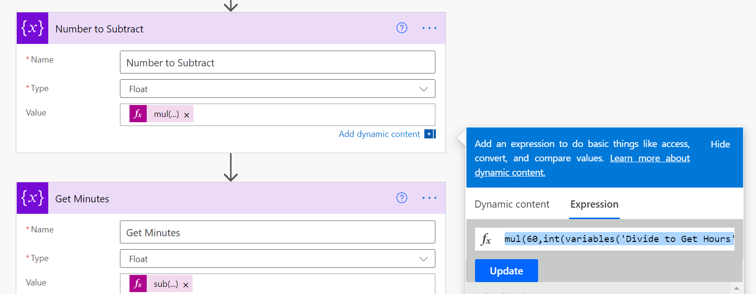Click the expression formula input field
The image size is (756, 294).
click(x=619, y=239)
